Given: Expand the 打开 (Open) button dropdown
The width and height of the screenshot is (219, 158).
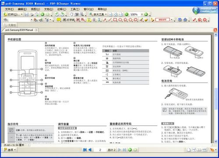Looking at the screenshot, I should pos(22,14).
